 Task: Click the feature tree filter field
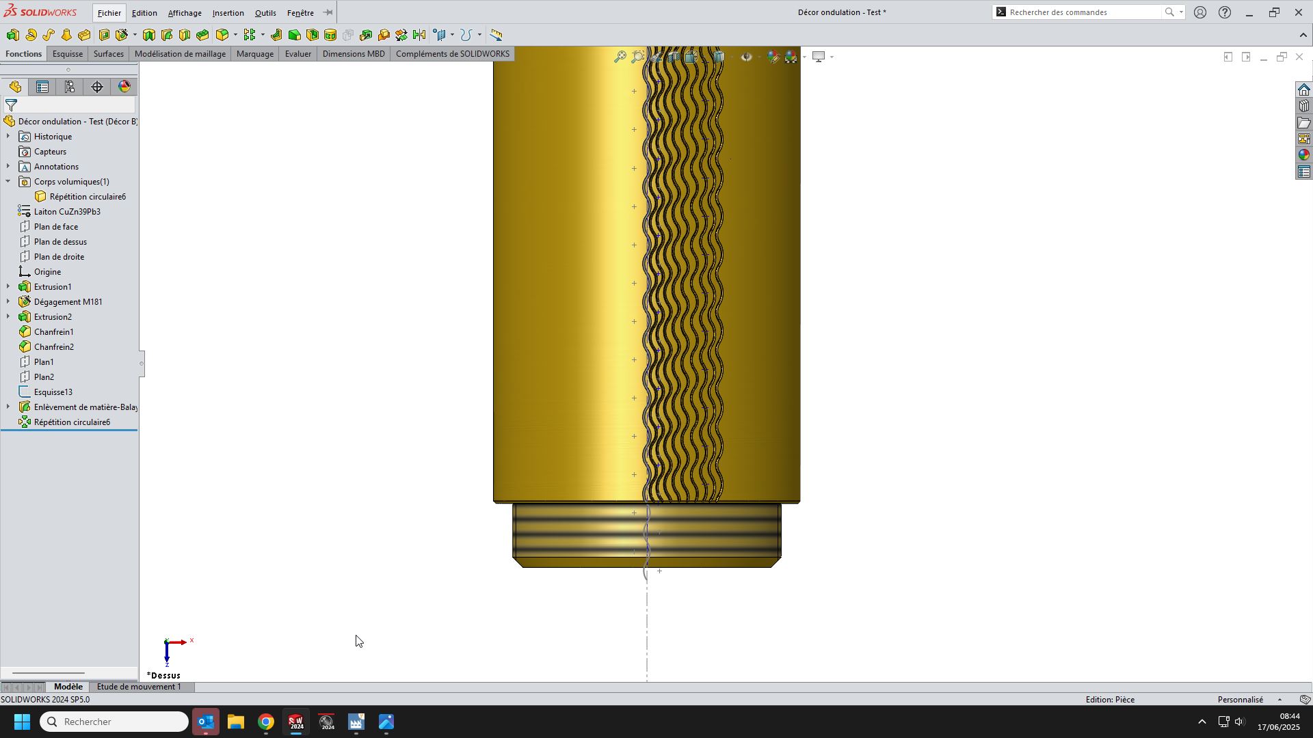tap(69, 105)
